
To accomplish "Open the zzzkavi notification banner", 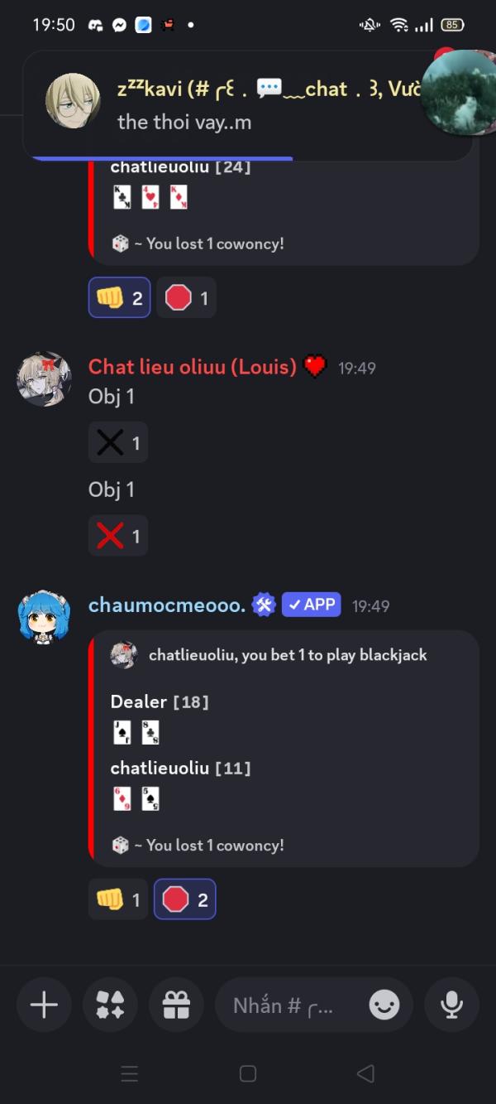I will 248,105.
